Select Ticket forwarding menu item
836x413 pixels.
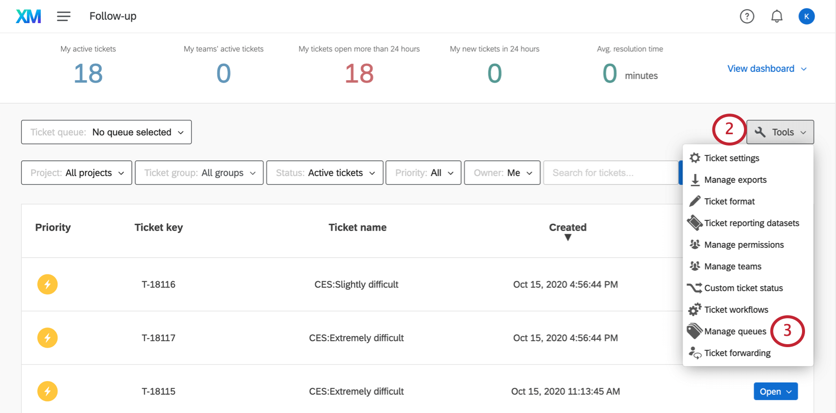[747, 353]
